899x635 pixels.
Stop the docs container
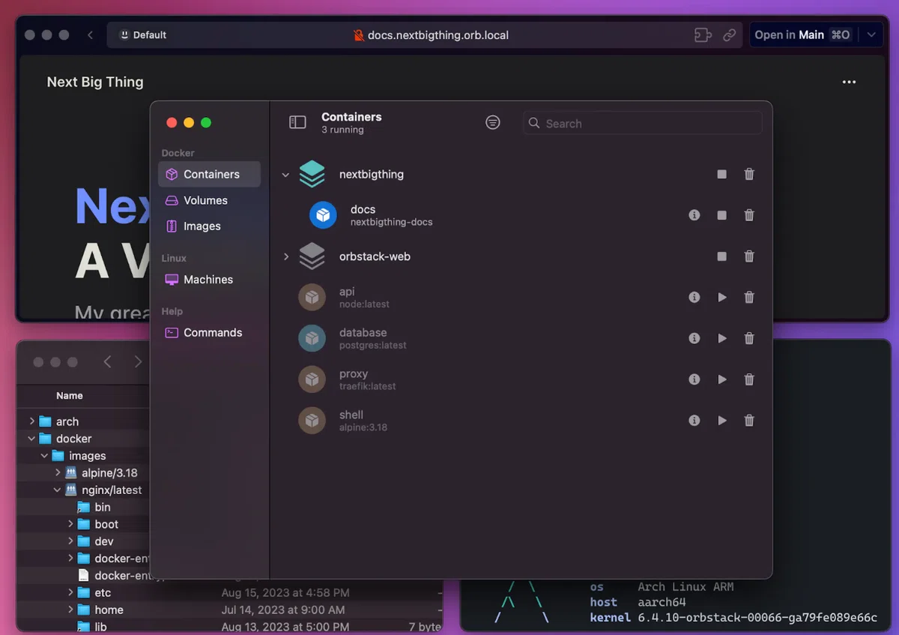pos(721,215)
